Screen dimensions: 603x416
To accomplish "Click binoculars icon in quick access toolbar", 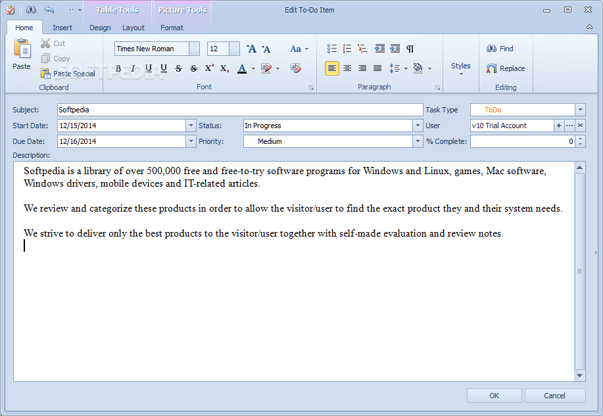I will point(31,10).
